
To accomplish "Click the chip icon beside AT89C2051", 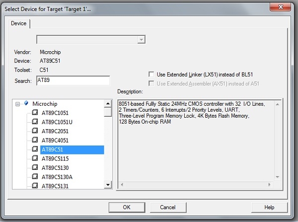I will click(35, 131).
